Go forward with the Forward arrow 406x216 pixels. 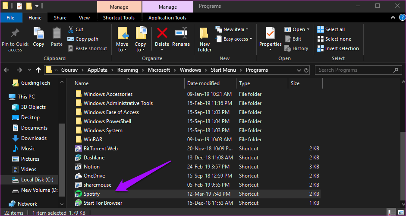19,70
